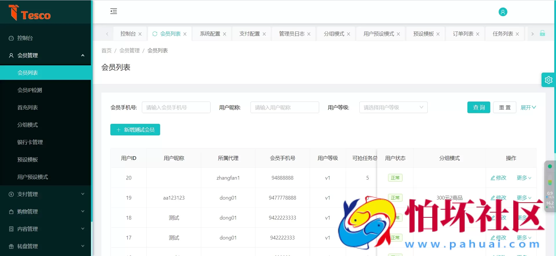Expand more filters with 展开
This screenshot has width=556, height=256.
tap(528, 107)
